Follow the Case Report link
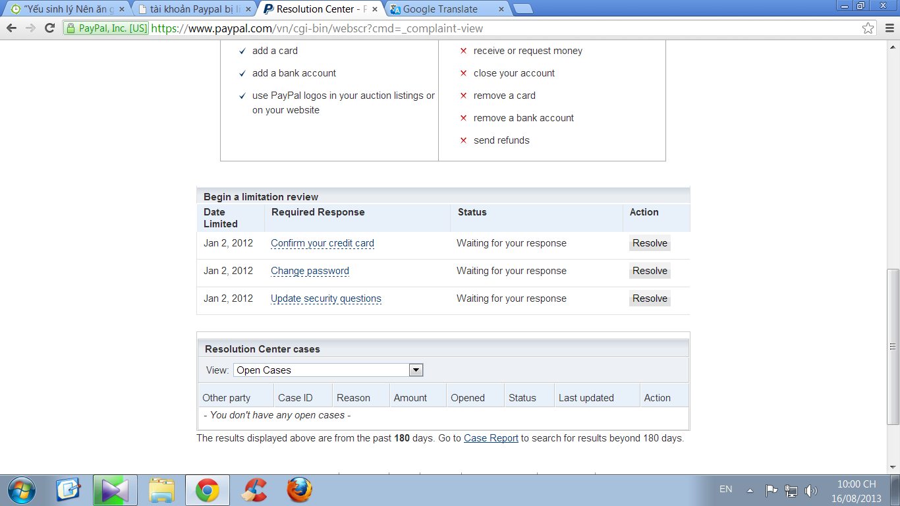 pyautogui.click(x=491, y=438)
